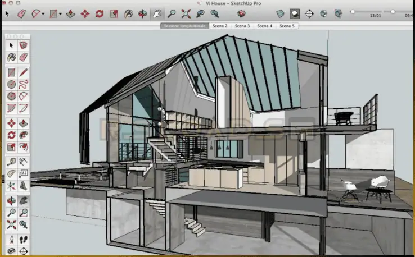Screen dimensions: 415x257
Task: Click magnifier icon left of the red gem icon
Action: tap(214, 13)
